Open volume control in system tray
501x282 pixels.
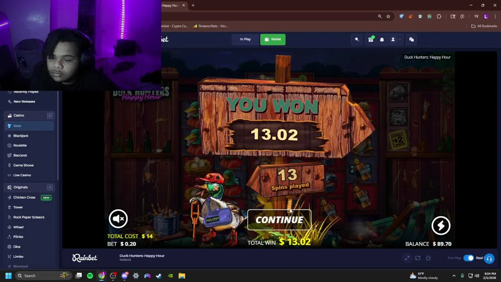click(x=477, y=276)
